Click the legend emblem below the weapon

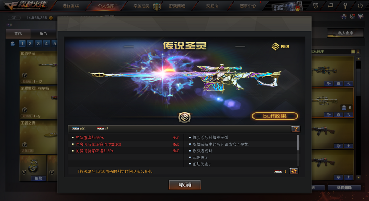[x=184, y=117]
